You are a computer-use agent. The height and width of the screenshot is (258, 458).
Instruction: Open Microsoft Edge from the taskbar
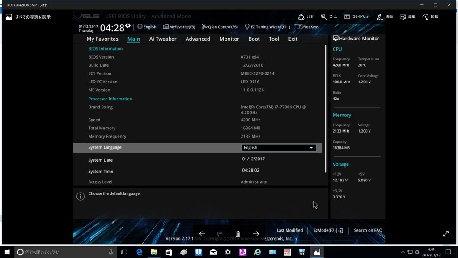pos(140,252)
